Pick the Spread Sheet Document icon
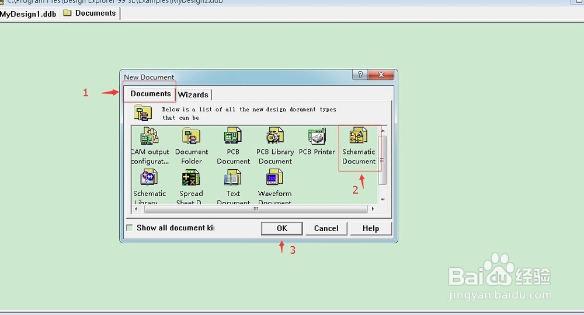Viewport: 584px width, 315px height. point(191,178)
